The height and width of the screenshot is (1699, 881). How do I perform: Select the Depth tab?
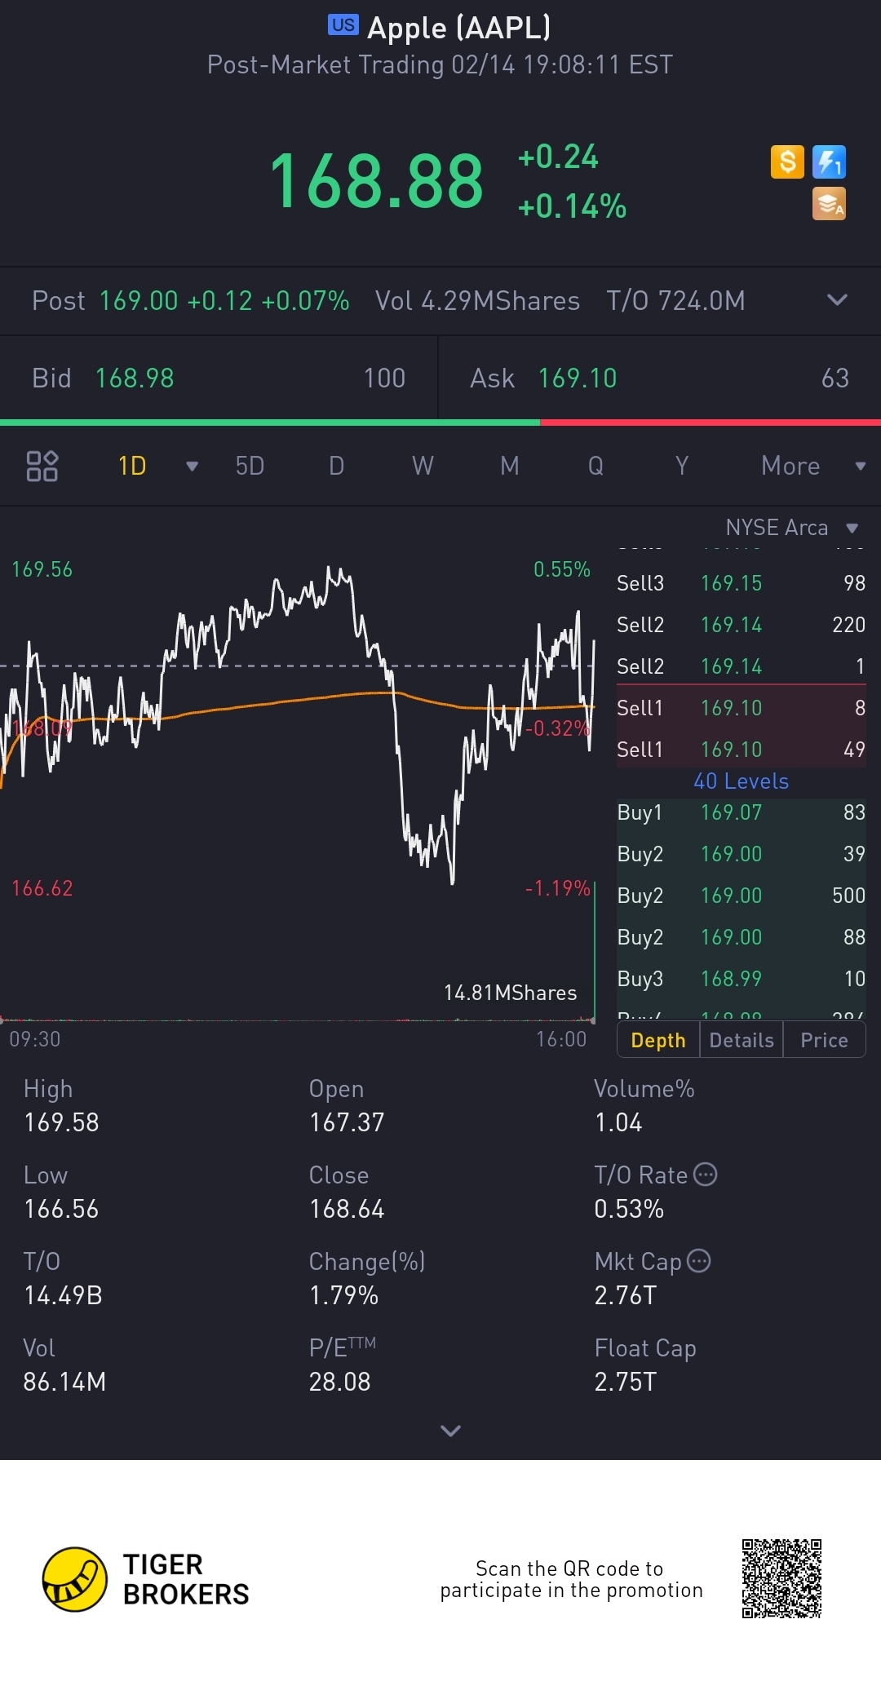click(657, 1040)
